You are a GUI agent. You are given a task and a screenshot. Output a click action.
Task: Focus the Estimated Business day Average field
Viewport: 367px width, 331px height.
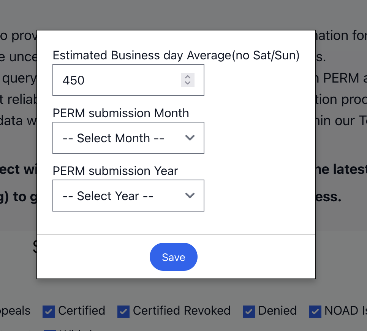(118, 80)
